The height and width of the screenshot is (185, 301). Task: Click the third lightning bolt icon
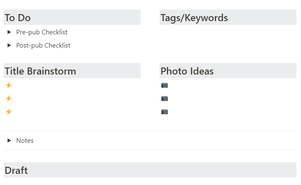[x=9, y=112]
